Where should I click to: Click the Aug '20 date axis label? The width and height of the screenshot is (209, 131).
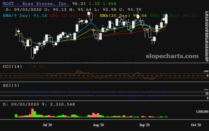[98, 125]
